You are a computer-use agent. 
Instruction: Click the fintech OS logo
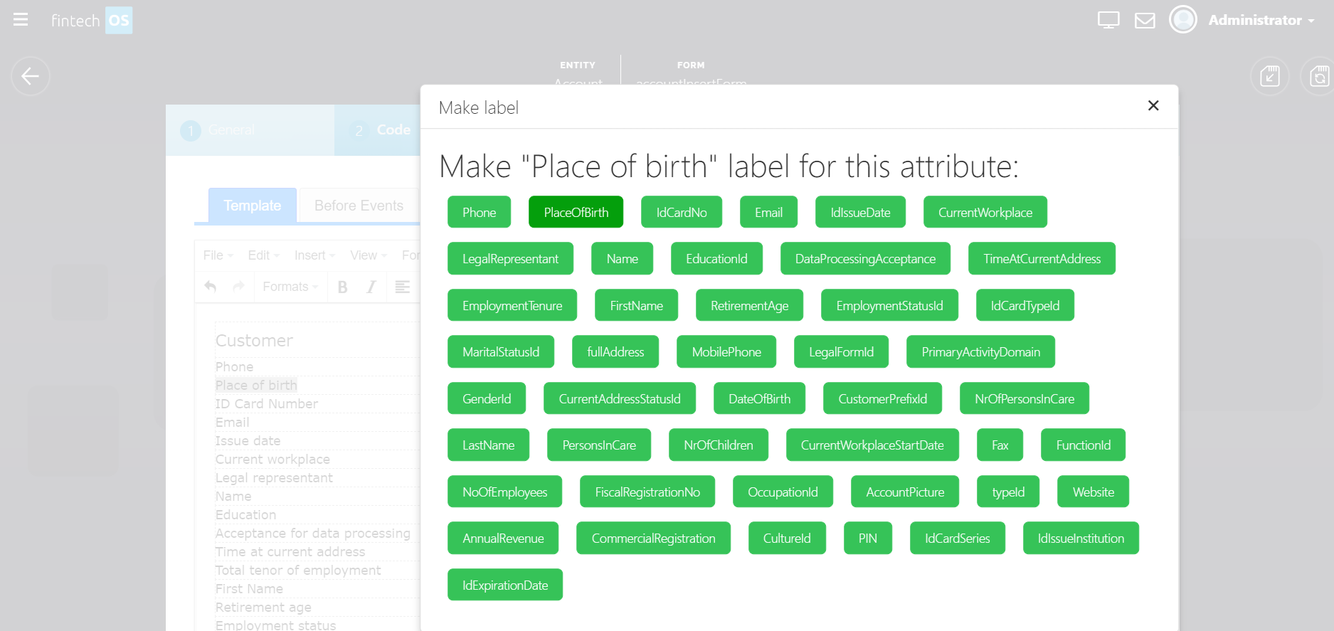coord(91,21)
